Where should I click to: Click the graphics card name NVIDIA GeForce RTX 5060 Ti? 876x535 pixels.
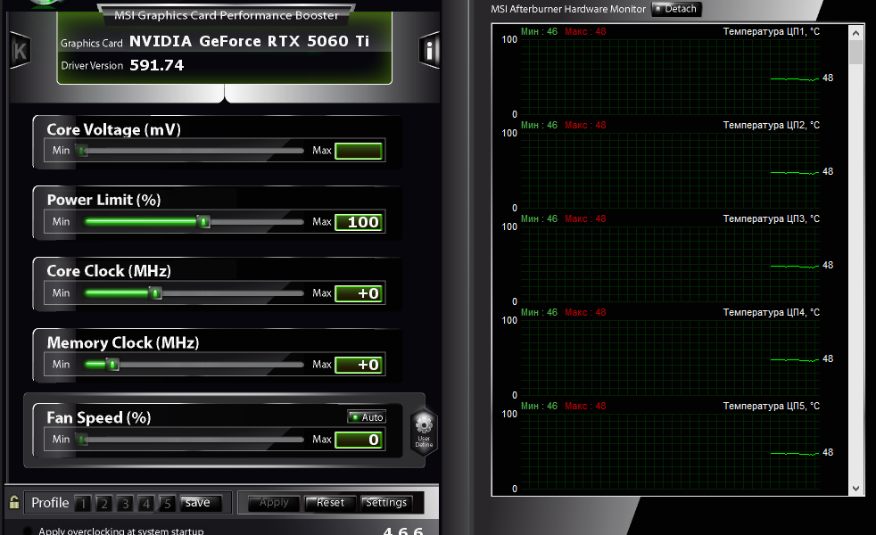pyautogui.click(x=249, y=41)
